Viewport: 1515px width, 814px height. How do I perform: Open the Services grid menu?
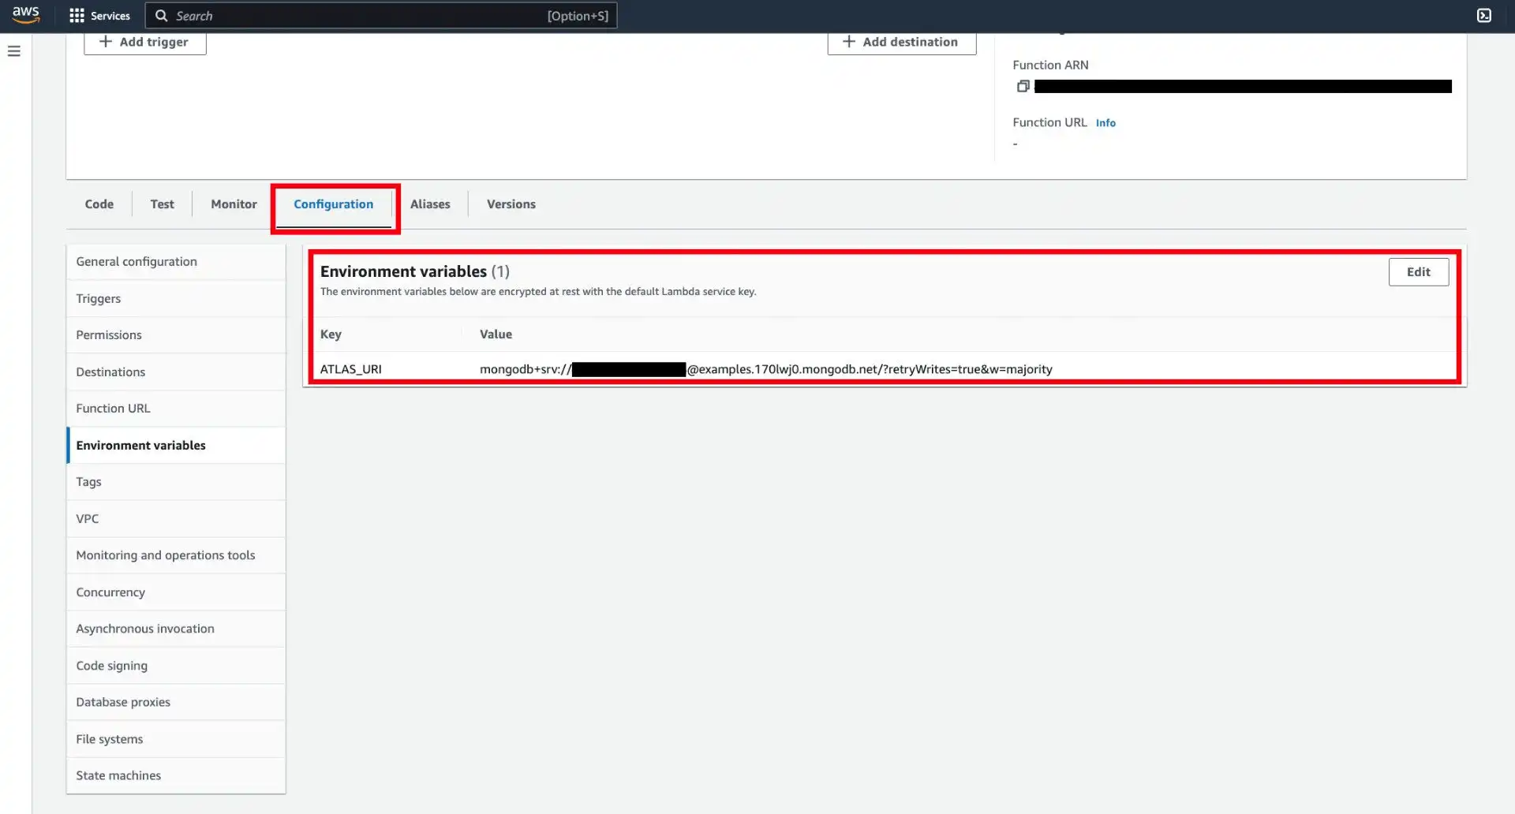(99, 15)
